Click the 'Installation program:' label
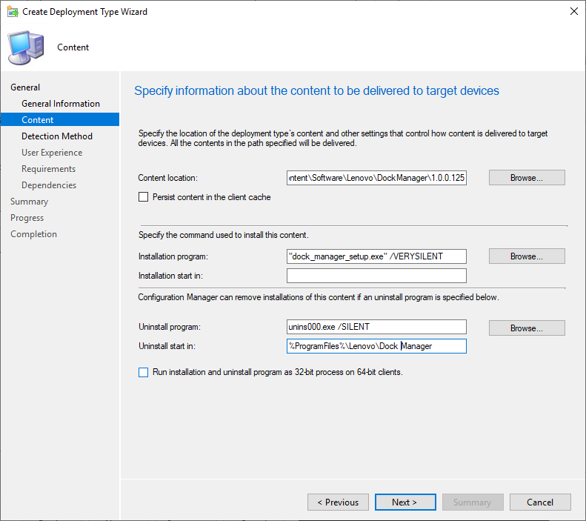586x521 pixels. [173, 256]
